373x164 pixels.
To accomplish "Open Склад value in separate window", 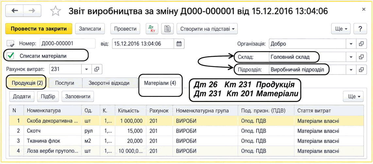I will click(x=361, y=57).
